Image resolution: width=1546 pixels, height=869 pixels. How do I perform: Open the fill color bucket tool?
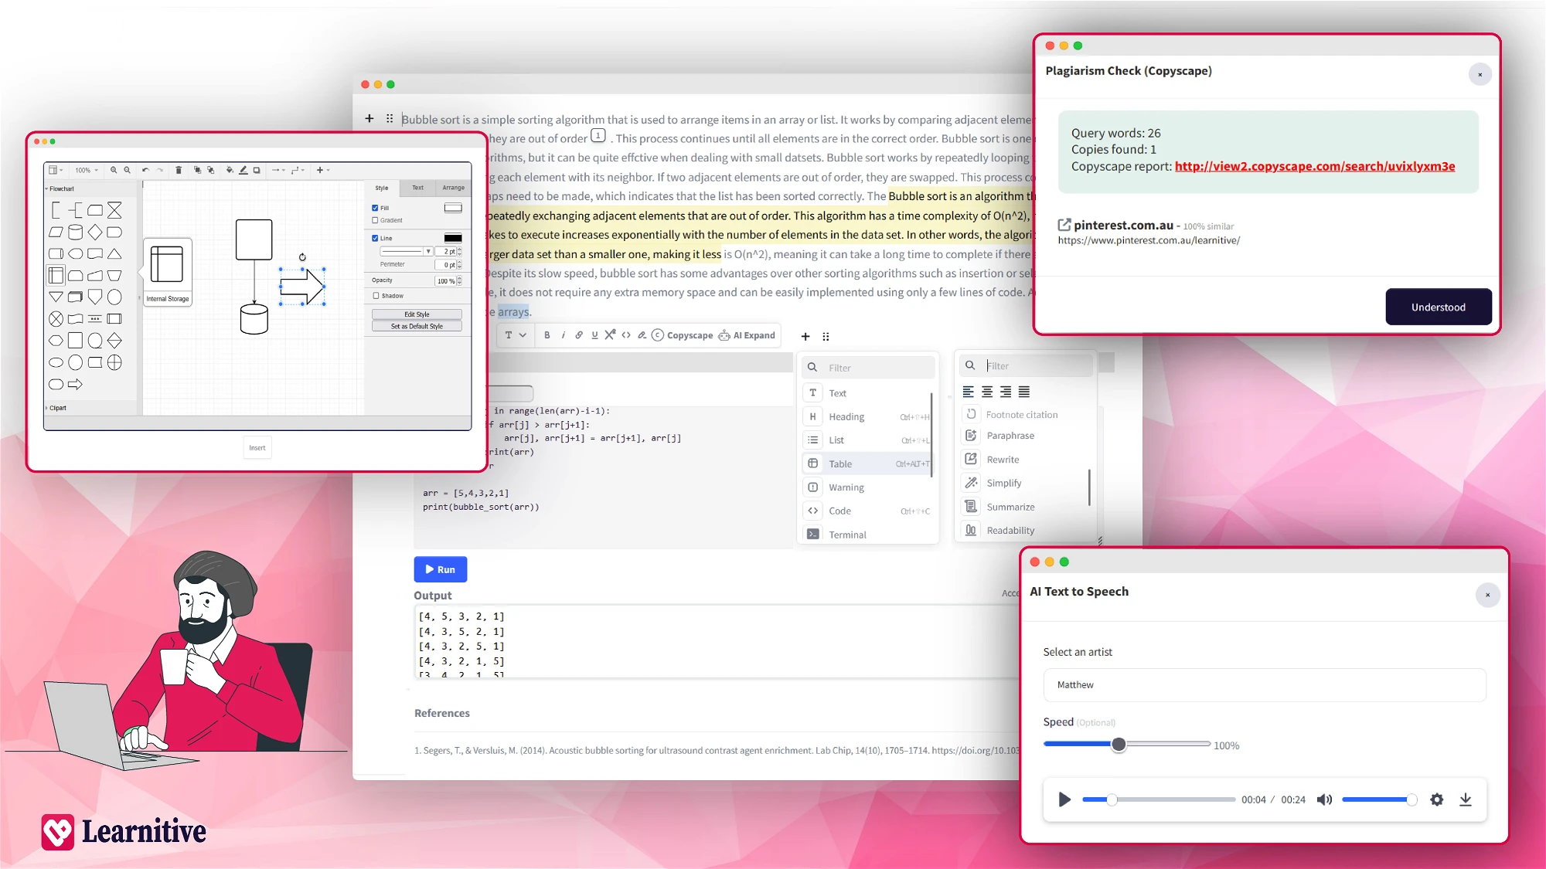pyautogui.click(x=230, y=170)
